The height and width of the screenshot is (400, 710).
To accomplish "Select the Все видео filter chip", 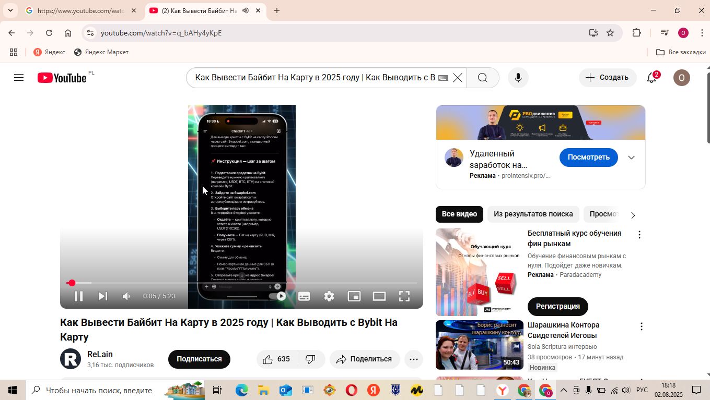I will point(459,214).
